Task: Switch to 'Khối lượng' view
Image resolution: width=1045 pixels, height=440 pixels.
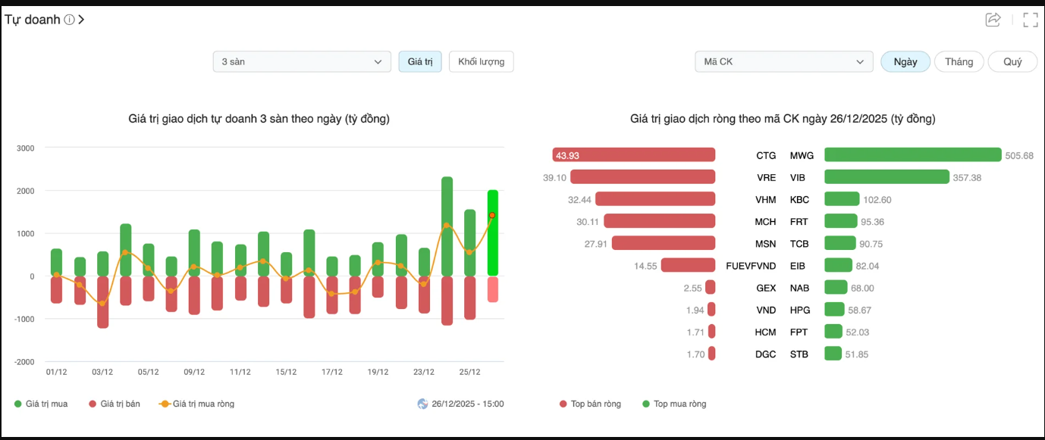Action: coord(482,61)
